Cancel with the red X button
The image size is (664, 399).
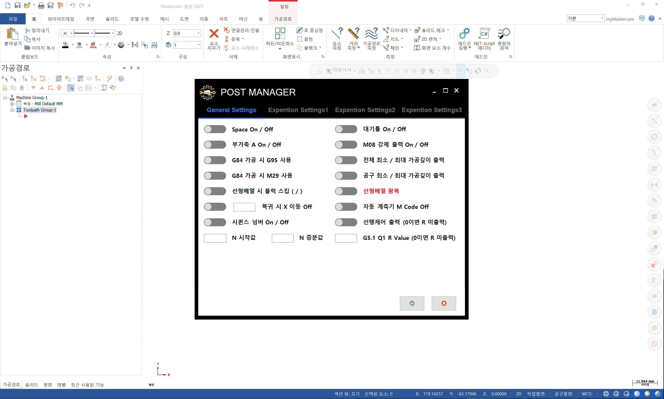pyautogui.click(x=443, y=303)
